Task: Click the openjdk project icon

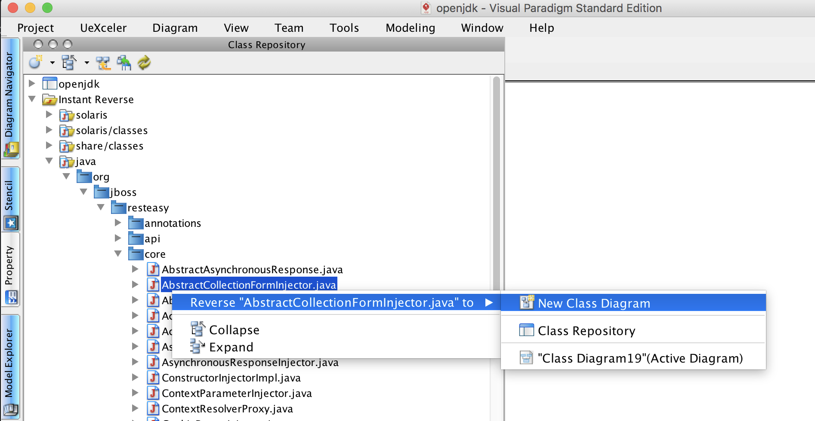Action: 50,83
